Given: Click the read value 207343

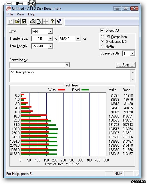Looking at the screenshot, I should [x=128, y=124].
